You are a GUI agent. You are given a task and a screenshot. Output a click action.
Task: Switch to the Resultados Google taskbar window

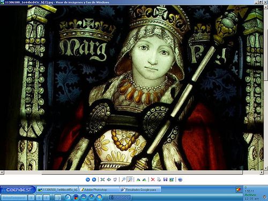(x=140, y=190)
